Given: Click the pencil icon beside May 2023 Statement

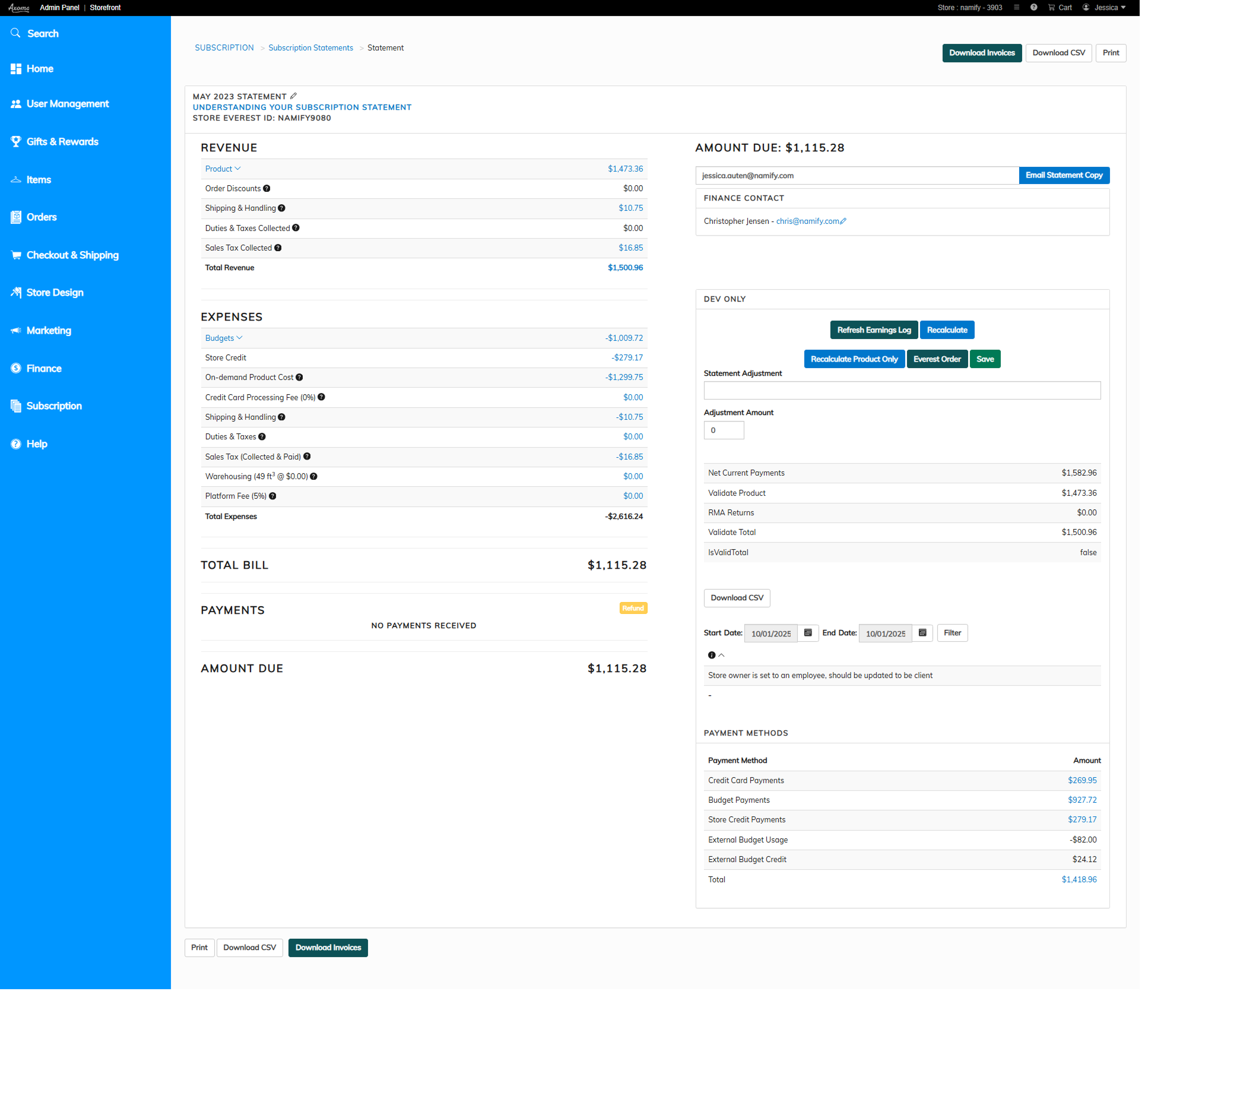Looking at the screenshot, I should (294, 96).
